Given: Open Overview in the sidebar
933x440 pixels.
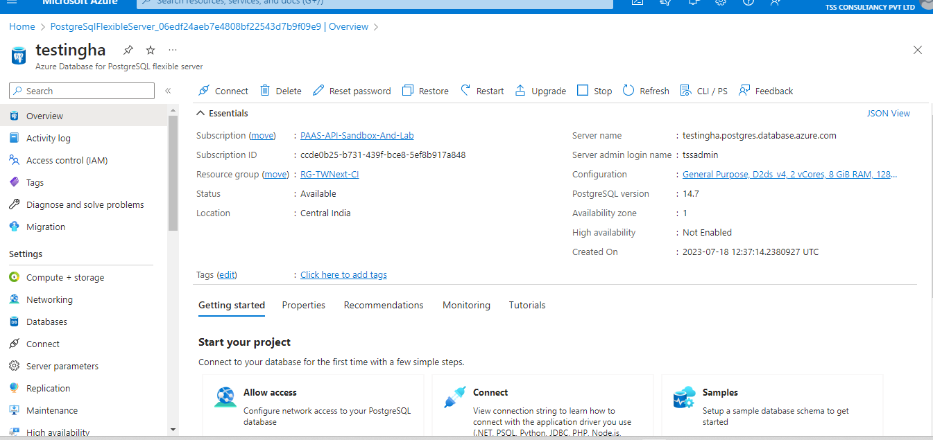Looking at the screenshot, I should pyautogui.click(x=84, y=116).
